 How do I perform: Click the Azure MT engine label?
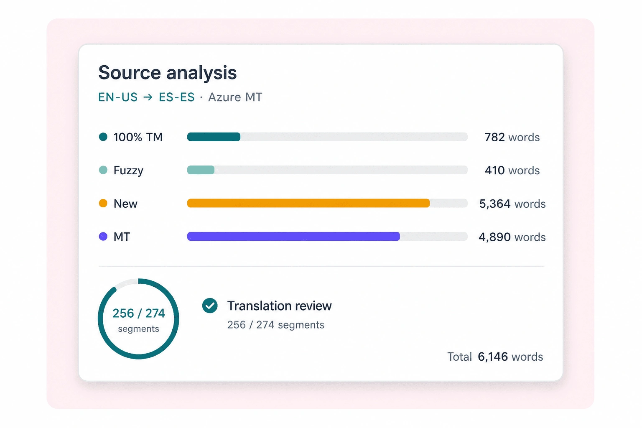pyautogui.click(x=235, y=97)
